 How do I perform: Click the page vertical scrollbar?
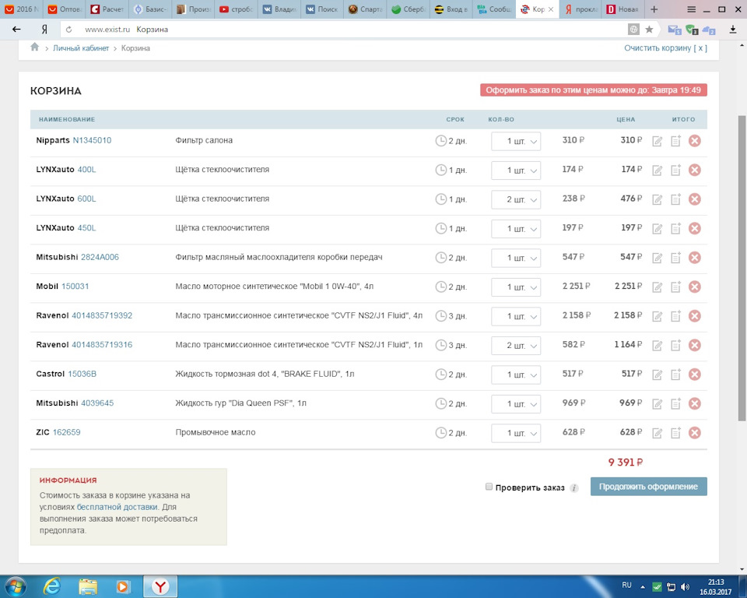coord(742,268)
